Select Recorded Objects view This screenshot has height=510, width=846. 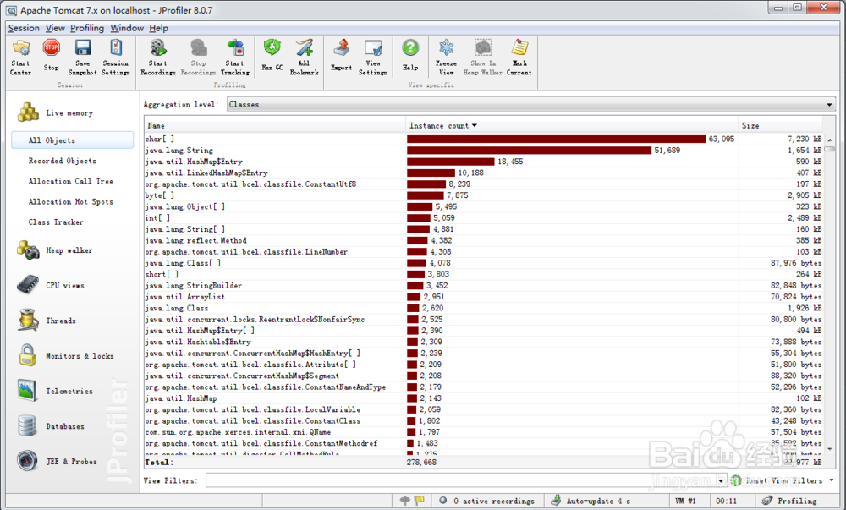click(62, 161)
